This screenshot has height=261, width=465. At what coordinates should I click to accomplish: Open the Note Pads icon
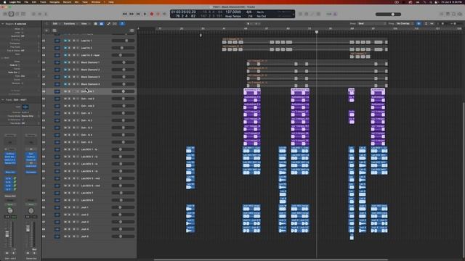(448, 14)
